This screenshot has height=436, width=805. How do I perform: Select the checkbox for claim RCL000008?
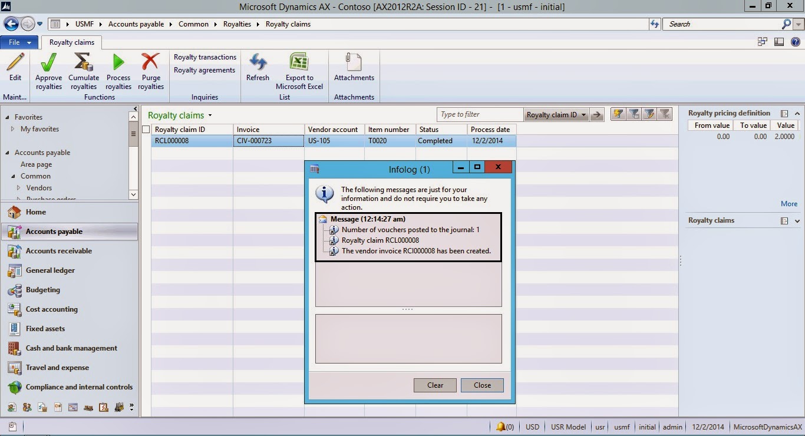(x=145, y=140)
